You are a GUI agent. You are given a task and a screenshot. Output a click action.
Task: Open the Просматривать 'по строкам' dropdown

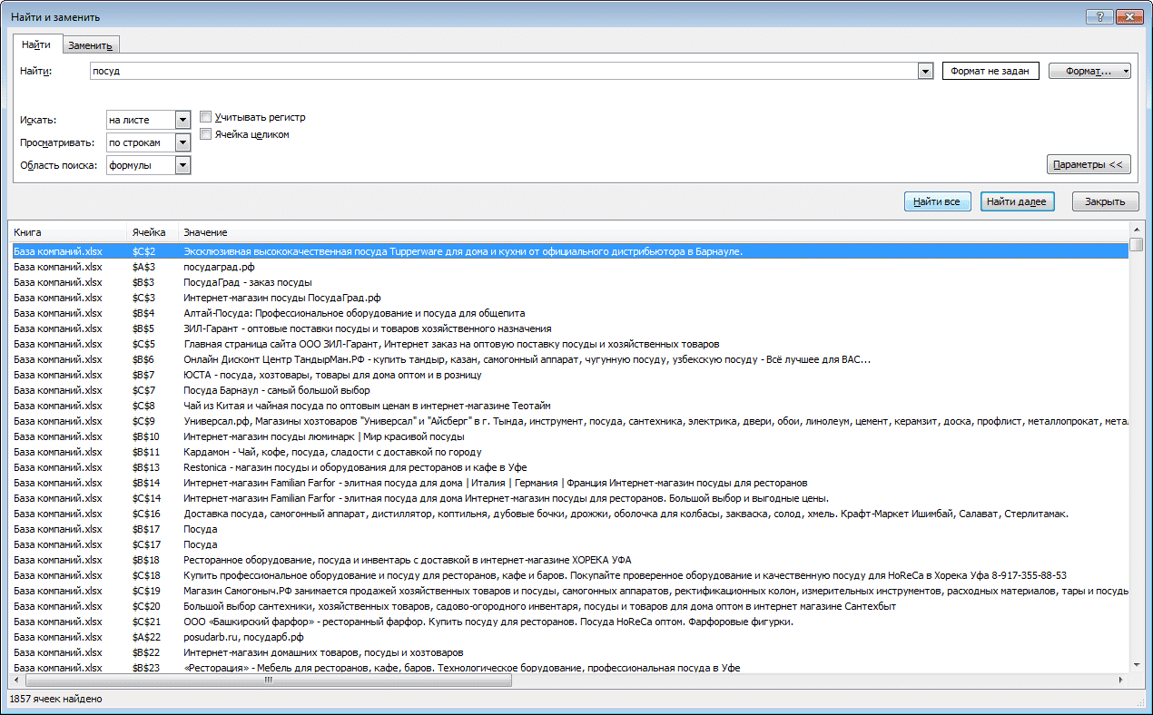tap(182, 142)
